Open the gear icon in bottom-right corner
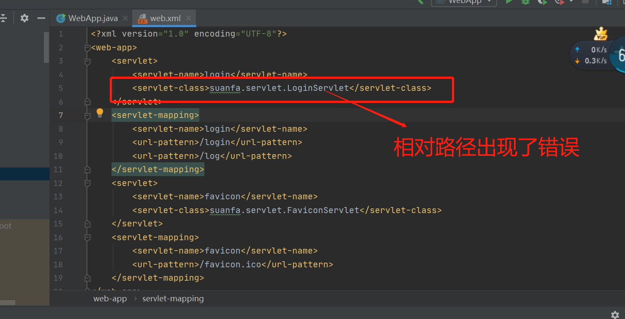The image size is (625, 319). 615,314
